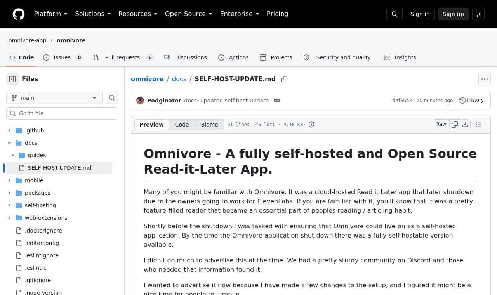
Task: Expand the packages folder
Action: [x=9, y=193]
